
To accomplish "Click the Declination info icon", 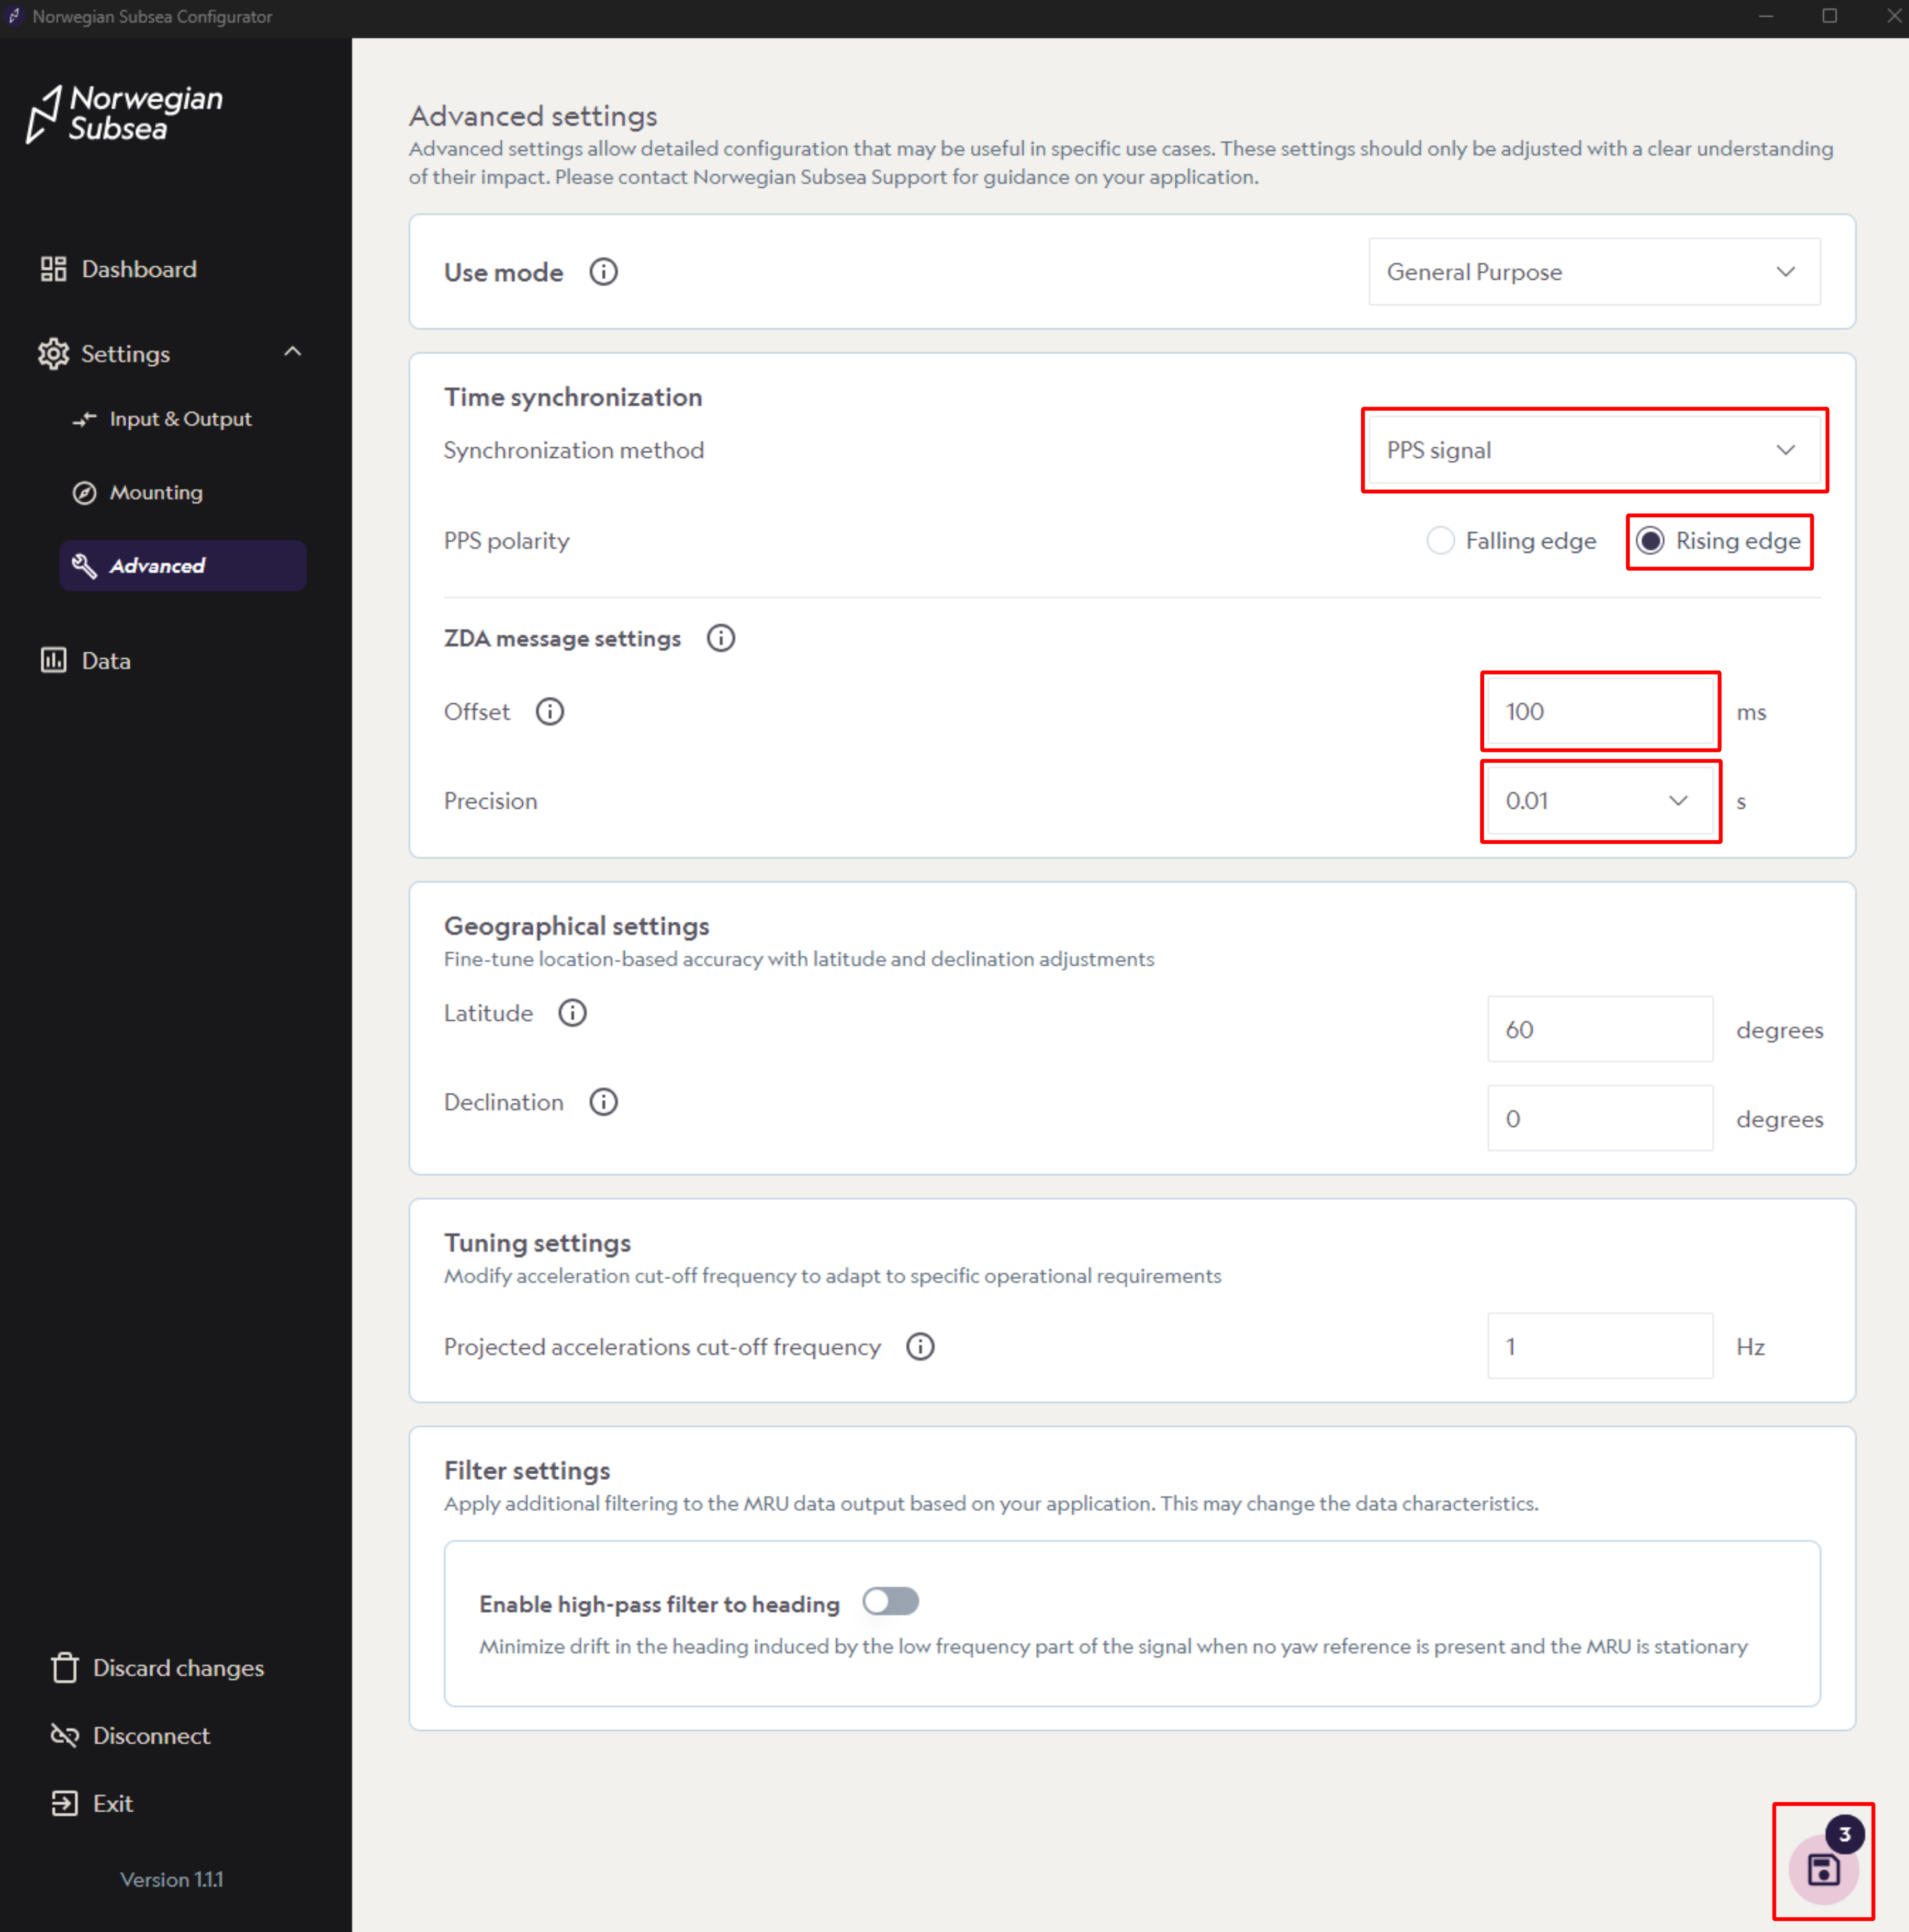I will (603, 1102).
